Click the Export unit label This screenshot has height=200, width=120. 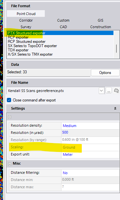[x=20, y=154]
